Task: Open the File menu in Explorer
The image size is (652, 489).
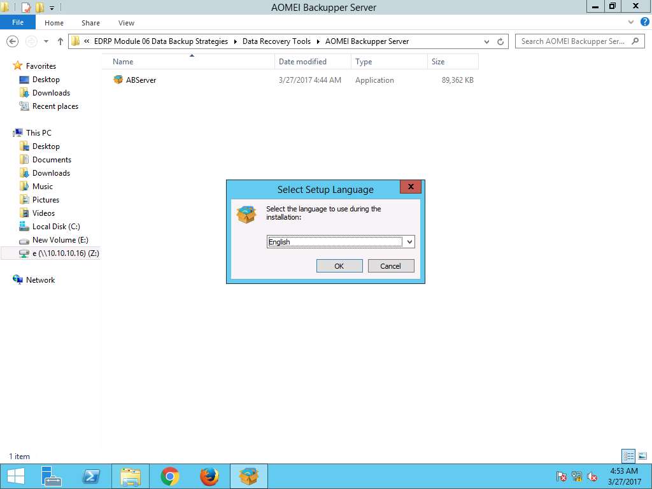Action: point(18,22)
